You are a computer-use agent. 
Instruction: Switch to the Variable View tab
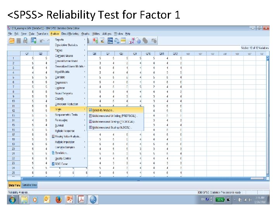coord(29,185)
